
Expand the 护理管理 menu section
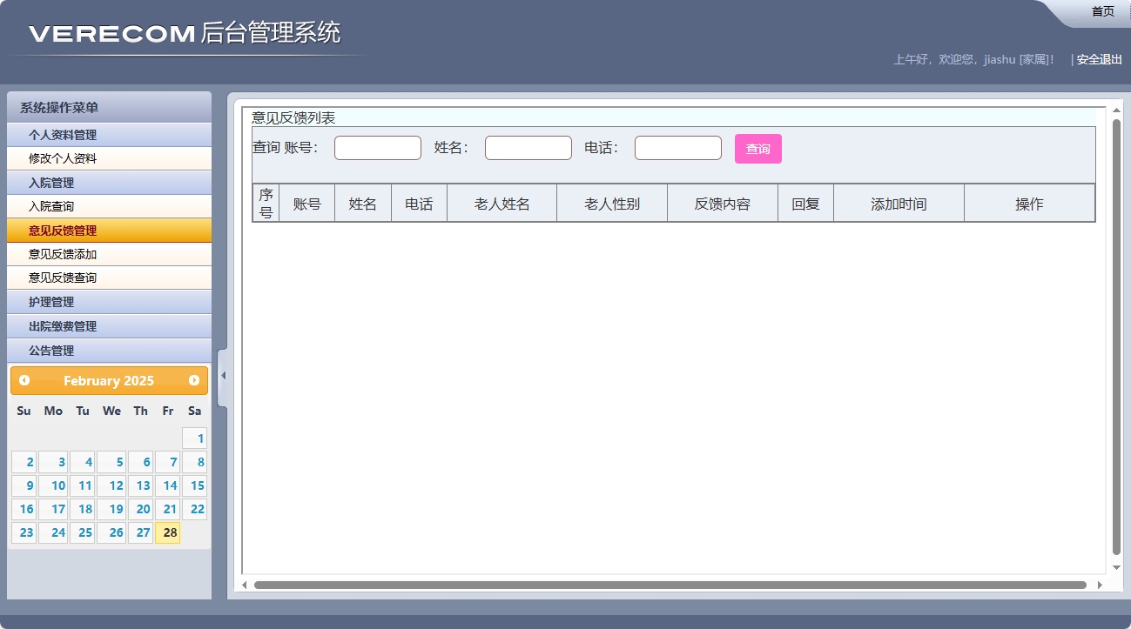tap(109, 302)
